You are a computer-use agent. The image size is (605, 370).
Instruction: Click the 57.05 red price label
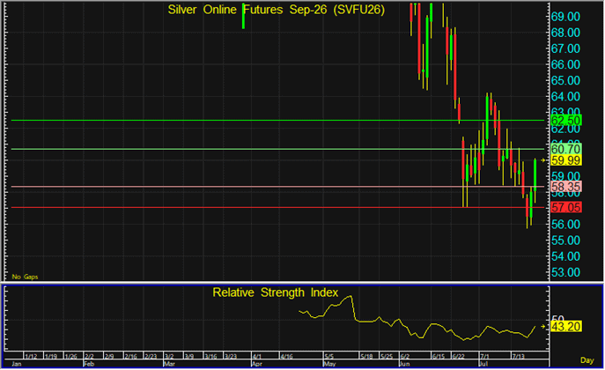[565, 208]
